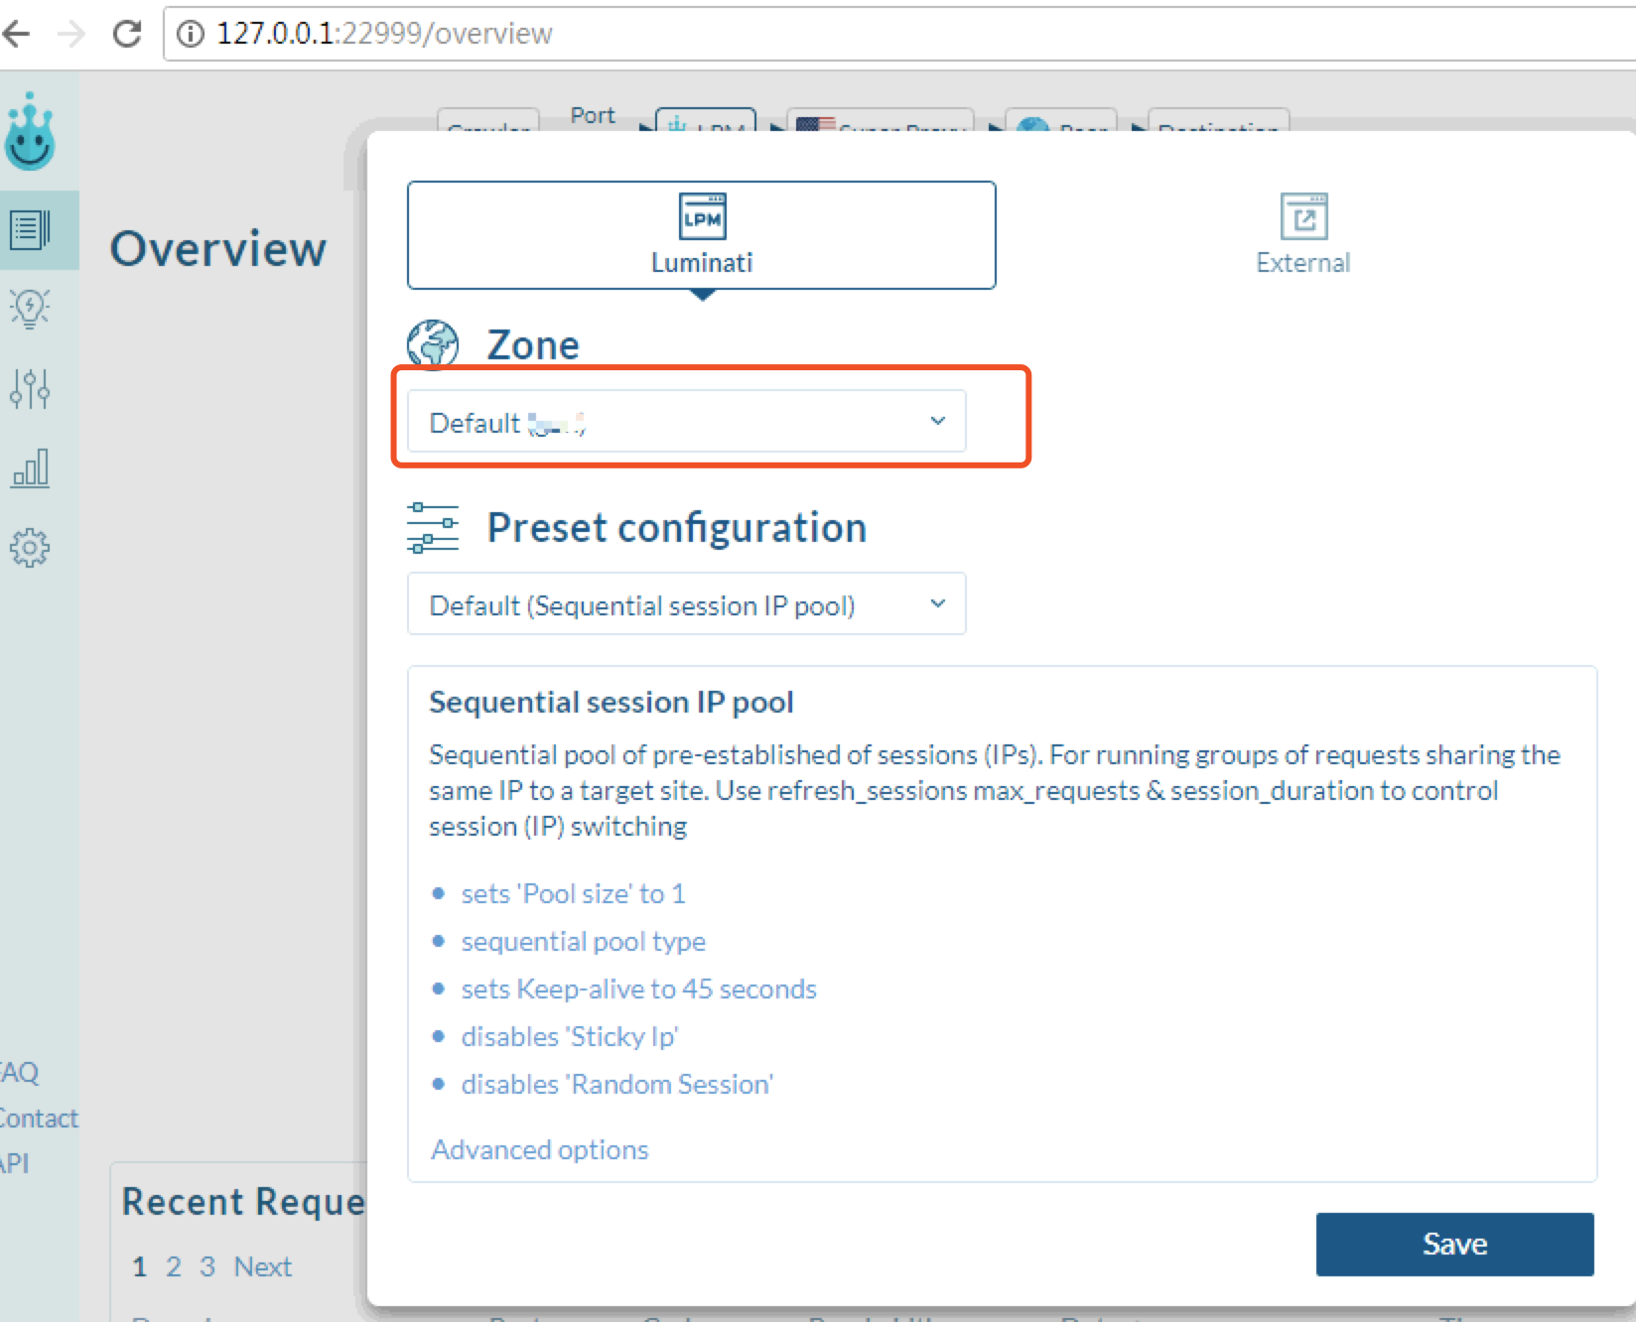Reload the page with refresh icon
The height and width of the screenshot is (1322, 1636).
tap(127, 34)
